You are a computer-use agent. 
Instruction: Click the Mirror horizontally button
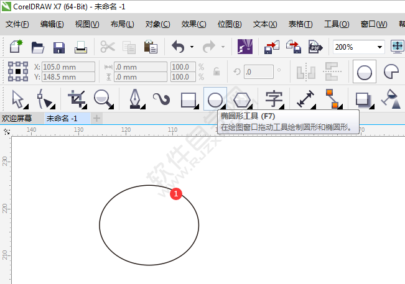306,71
